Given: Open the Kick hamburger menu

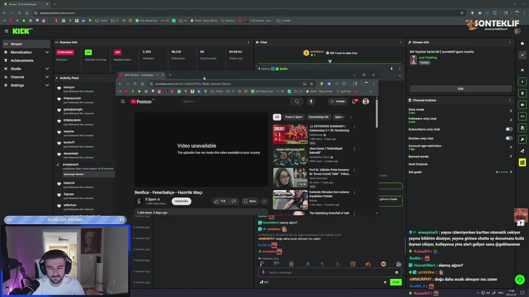Looking at the screenshot, I should [7, 31].
